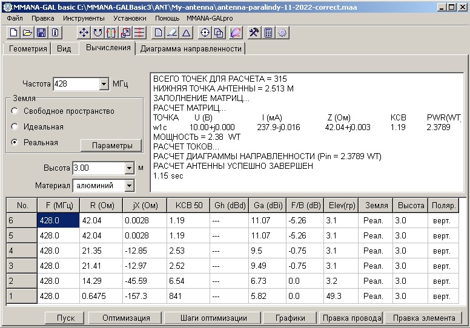
Task: Open the Инструменты menu
Action: [x=84, y=18]
